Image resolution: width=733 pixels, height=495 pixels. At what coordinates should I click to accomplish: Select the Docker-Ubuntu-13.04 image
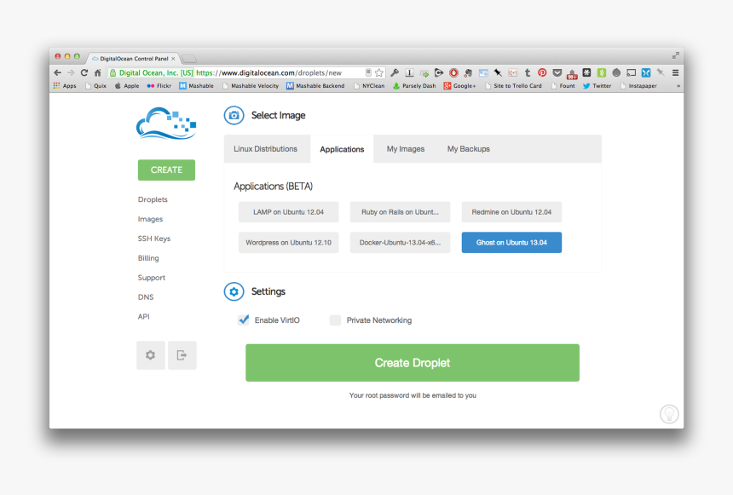click(400, 243)
